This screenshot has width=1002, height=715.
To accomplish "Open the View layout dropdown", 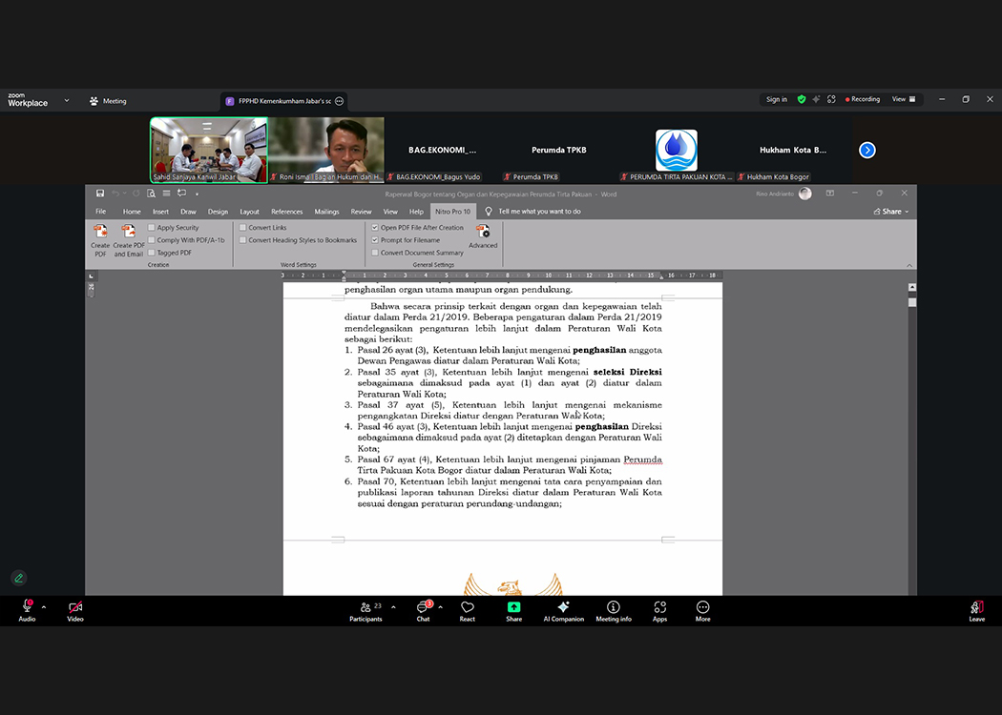I will coord(903,99).
